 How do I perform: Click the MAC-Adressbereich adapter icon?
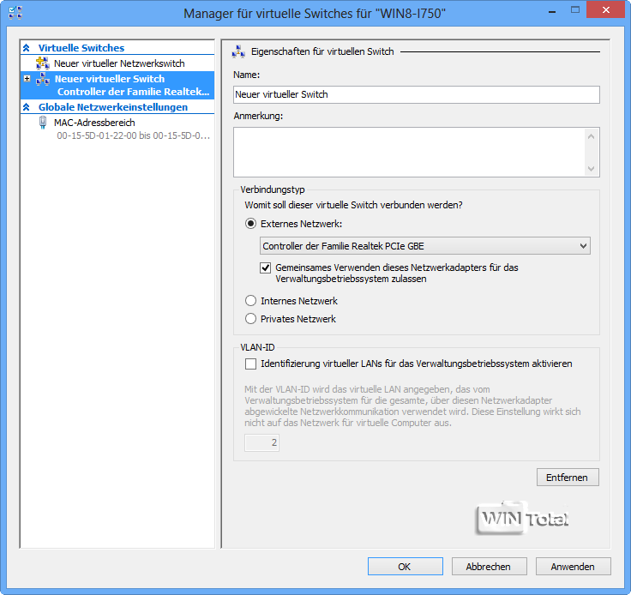click(43, 123)
